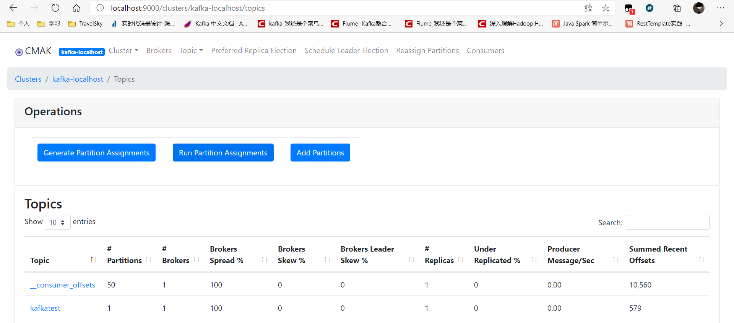Screen dimensions: 734x323
Task: Open Consumers in navigation bar
Action: pyautogui.click(x=485, y=50)
